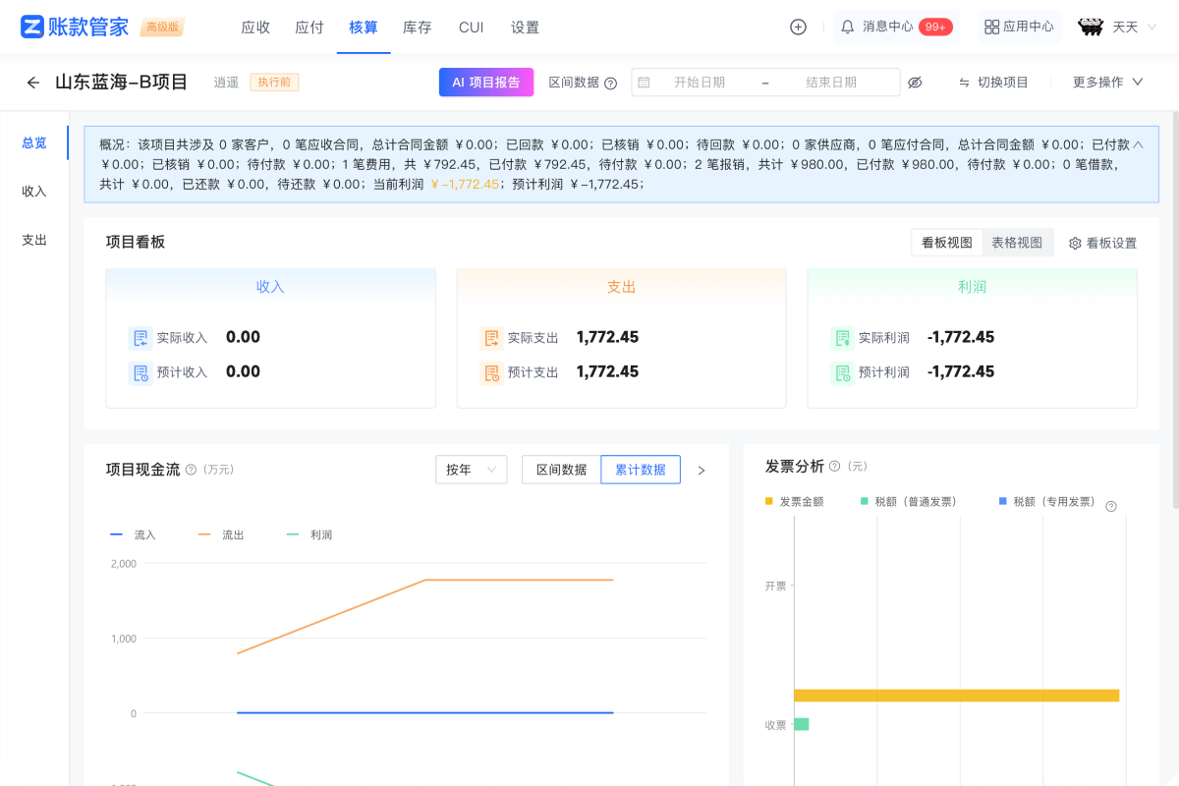Viewport: 1179px width, 786px height.
Task: Open 应用中心 grid icon
Action: click(x=991, y=28)
